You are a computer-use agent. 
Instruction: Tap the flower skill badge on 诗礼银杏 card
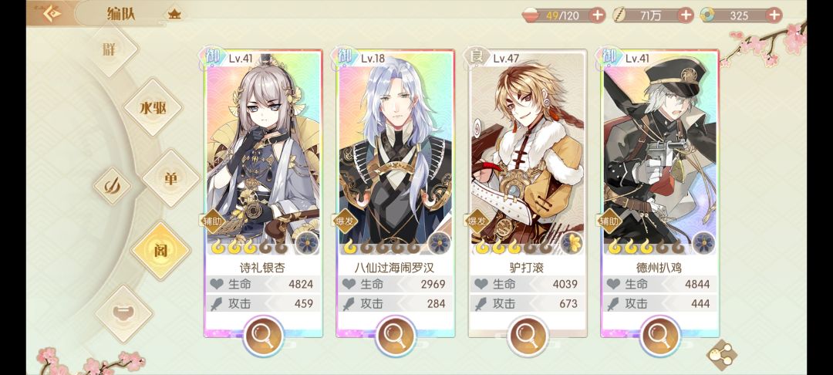point(306,243)
